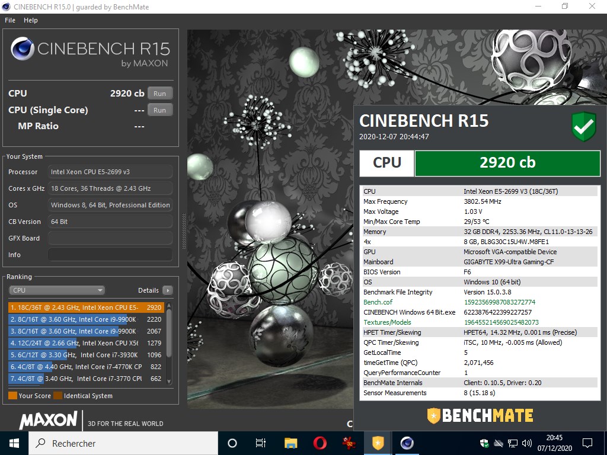Click the MAXON logo
This screenshot has width=607, height=455.
click(x=49, y=420)
